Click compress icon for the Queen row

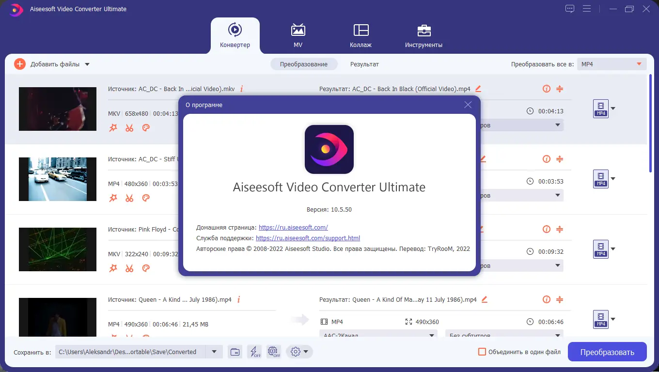point(560,300)
